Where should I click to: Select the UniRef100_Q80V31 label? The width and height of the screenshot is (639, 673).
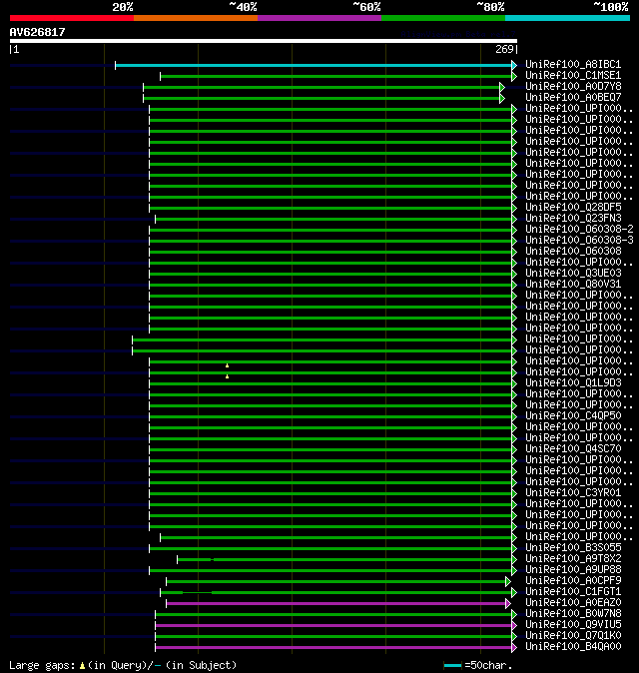coord(573,285)
